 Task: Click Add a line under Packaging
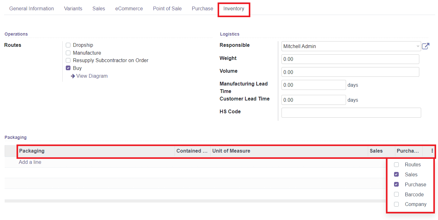pos(30,162)
